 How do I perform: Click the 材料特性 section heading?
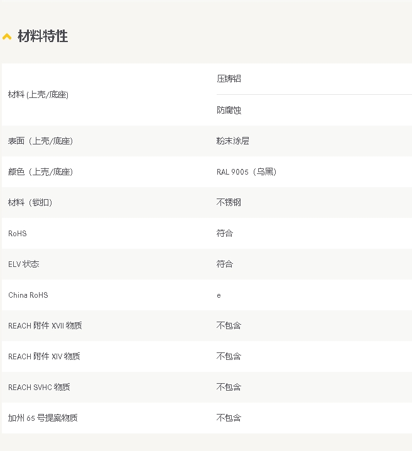[43, 36]
